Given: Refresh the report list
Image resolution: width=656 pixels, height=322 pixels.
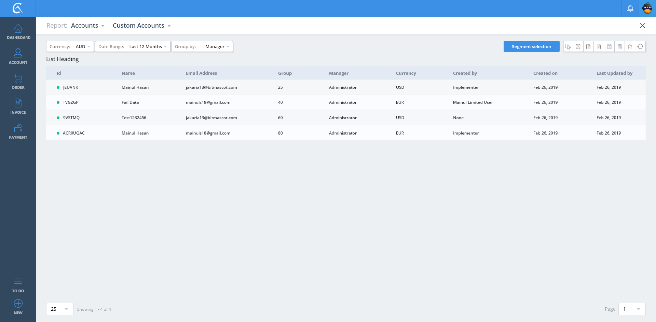Looking at the screenshot, I should pyautogui.click(x=640, y=46).
